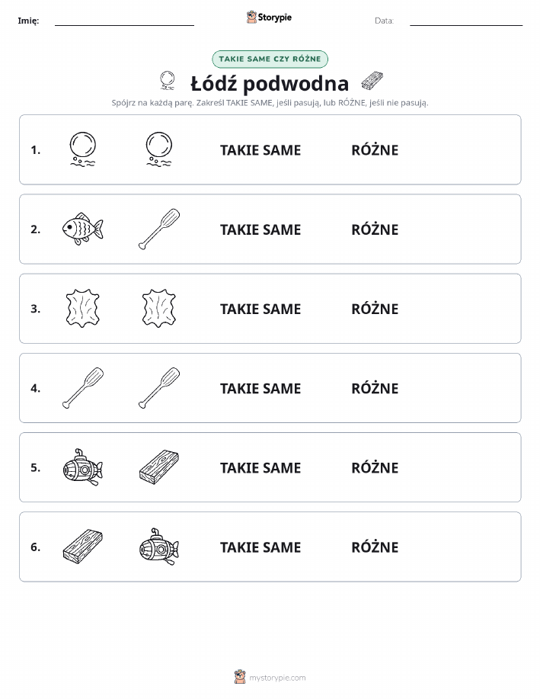The height and width of the screenshot is (699, 540).
Task: Click the fish icon in row 2
Action: click(82, 229)
